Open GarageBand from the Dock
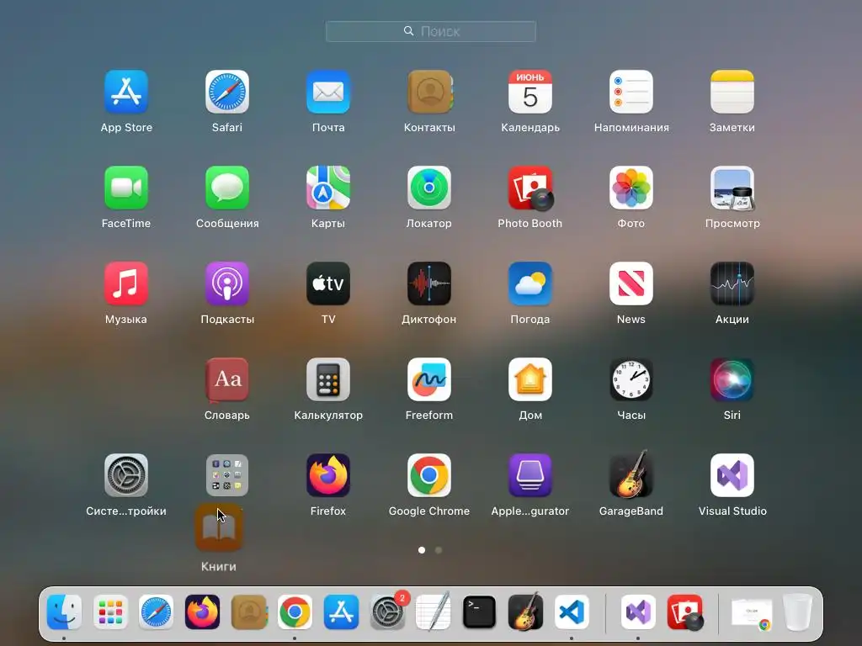The width and height of the screenshot is (862, 646). 525,612
